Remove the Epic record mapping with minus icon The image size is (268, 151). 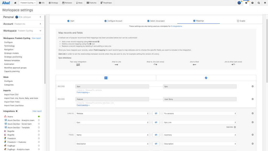tap(253, 86)
